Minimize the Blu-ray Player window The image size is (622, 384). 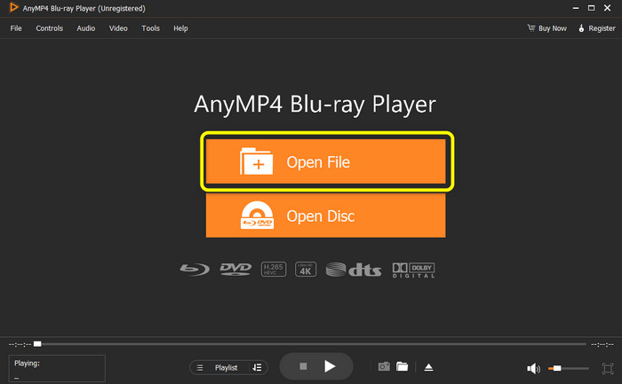pos(576,8)
